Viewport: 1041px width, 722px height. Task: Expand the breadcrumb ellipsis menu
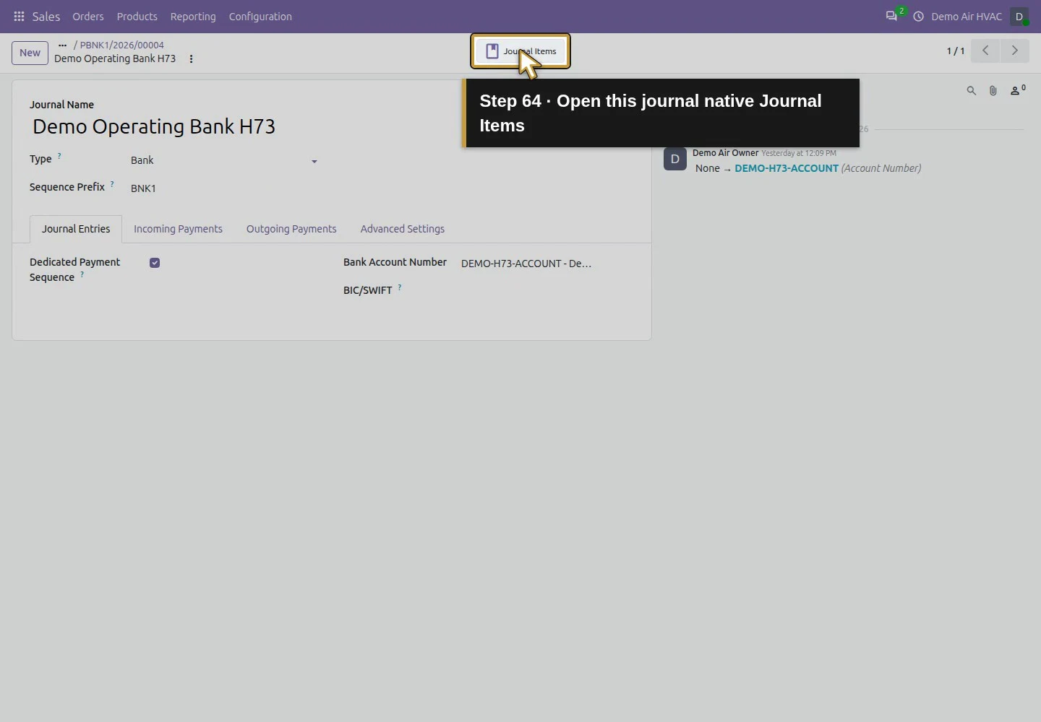[62, 45]
